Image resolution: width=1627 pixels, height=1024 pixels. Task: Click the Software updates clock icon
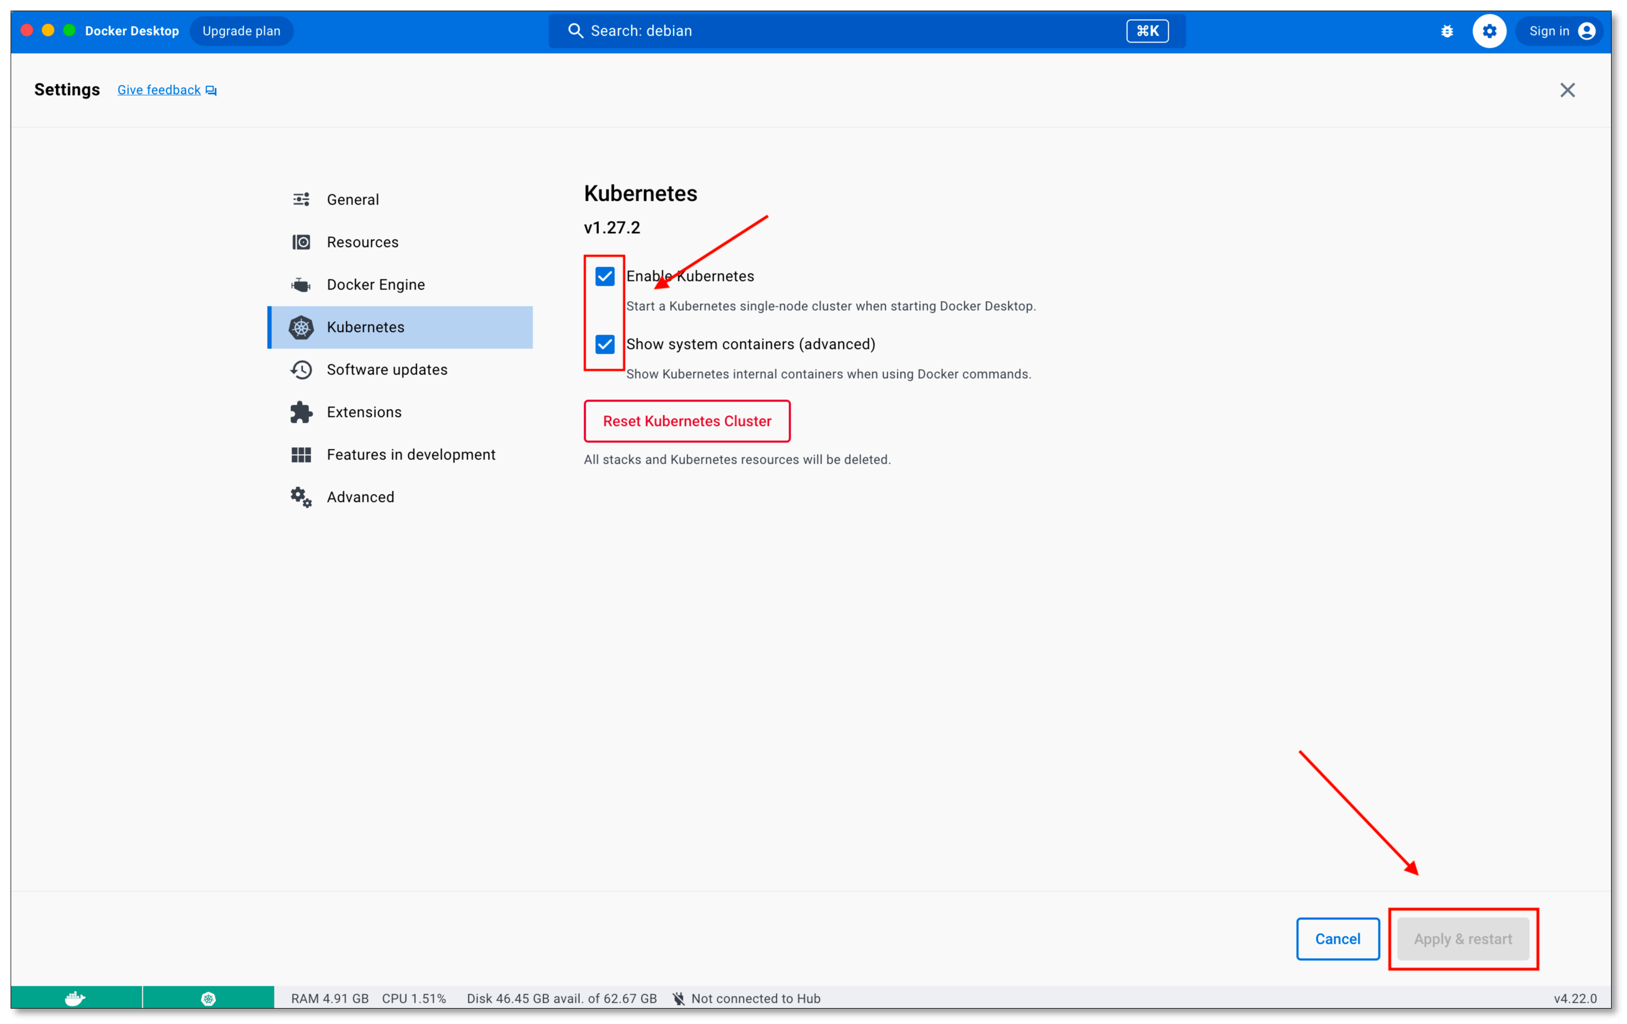pos(301,370)
